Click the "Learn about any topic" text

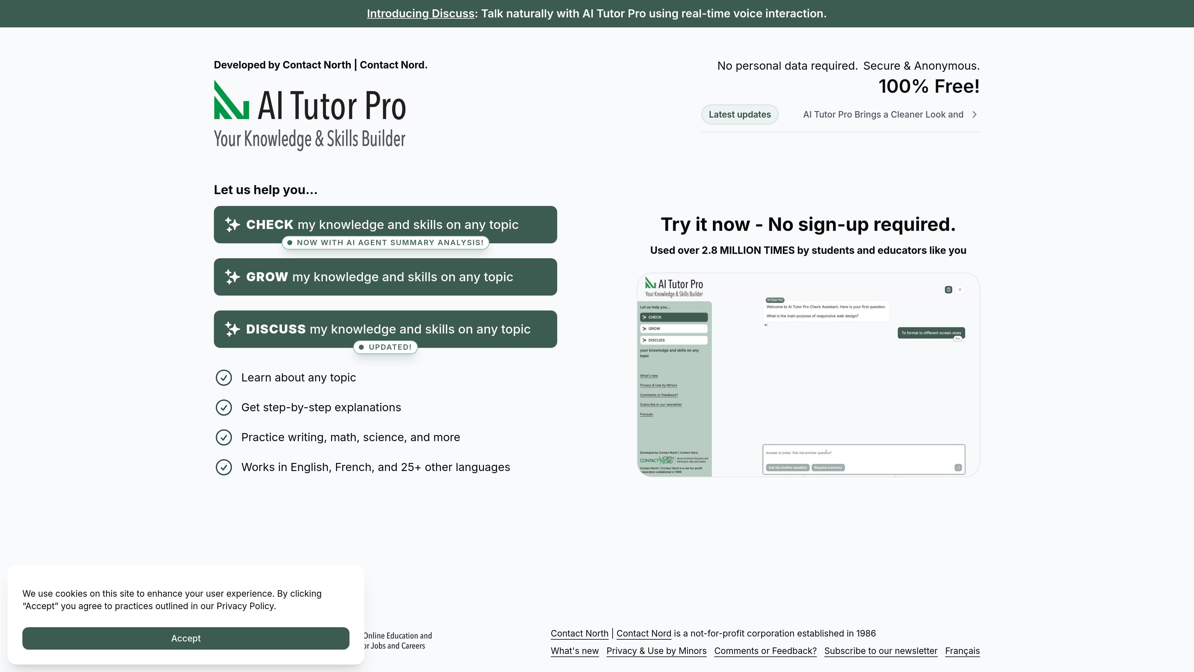coord(298,377)
